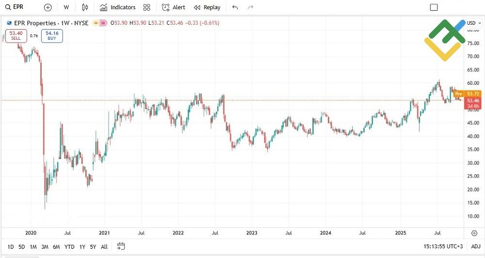Undo the last chart action

coord(235,7)
